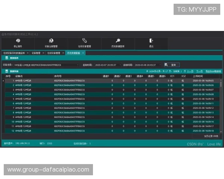The width and height of the screenshot is (224, 179).
Task: Click the data list scrollbar down arrow
Action: click(x=221, y=132)
